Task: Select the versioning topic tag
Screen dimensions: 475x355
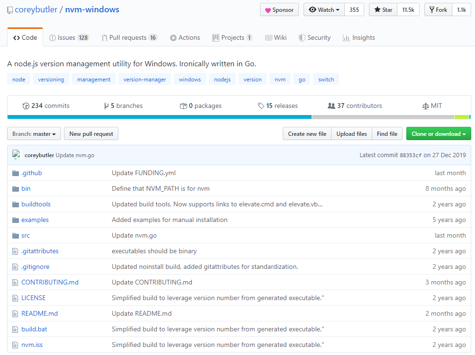Action: [51, 80]
